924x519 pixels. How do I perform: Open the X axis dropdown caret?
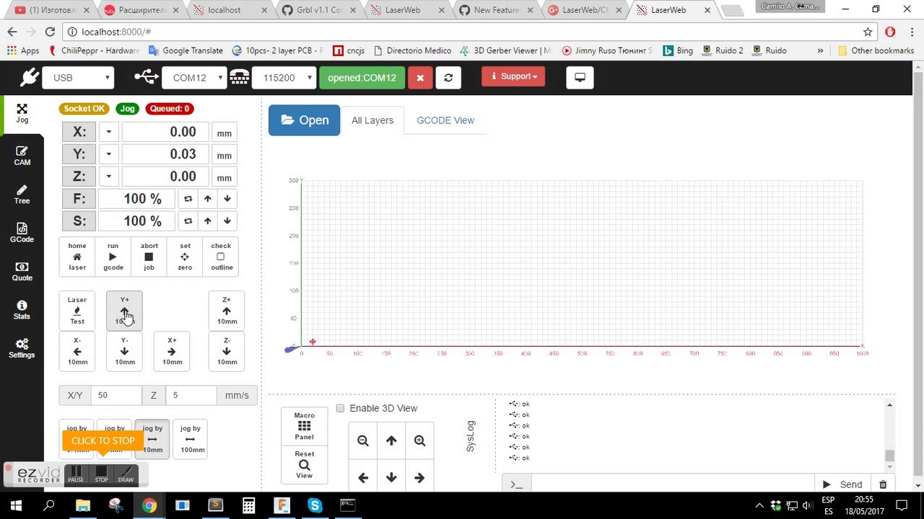109,132
